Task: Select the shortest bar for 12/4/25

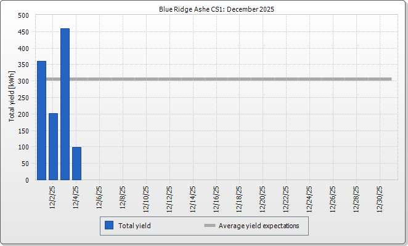Action: 76,164
